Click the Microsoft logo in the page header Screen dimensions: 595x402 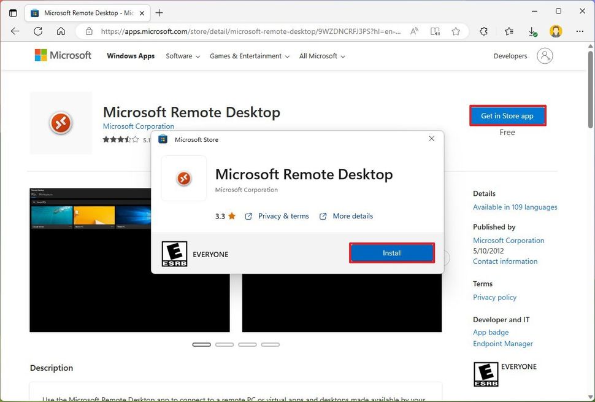(x=62, y=55)
